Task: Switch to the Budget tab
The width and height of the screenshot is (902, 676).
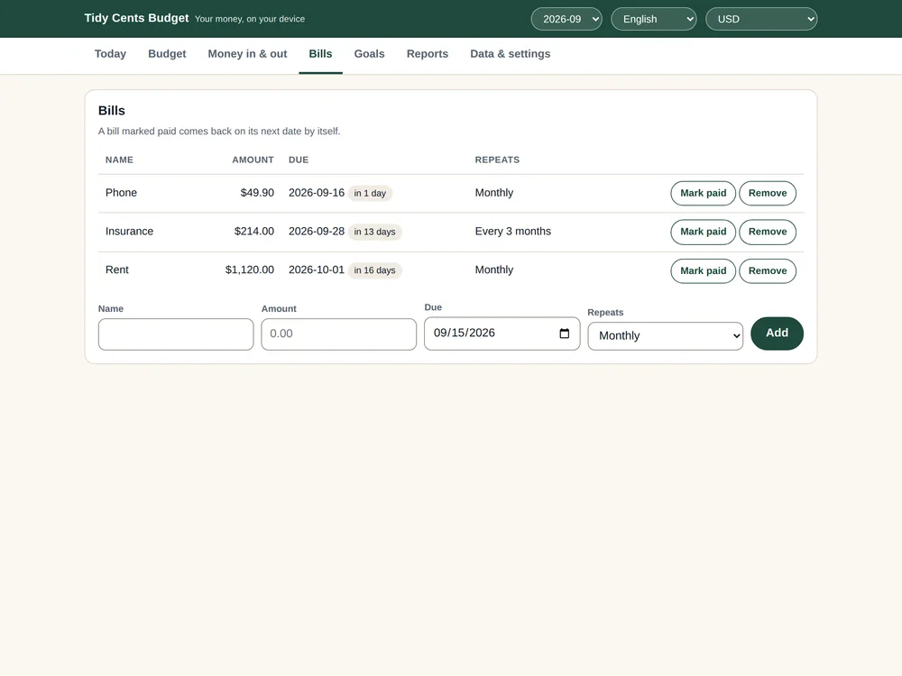Action: pyautogui.click(x=167, y=54)
